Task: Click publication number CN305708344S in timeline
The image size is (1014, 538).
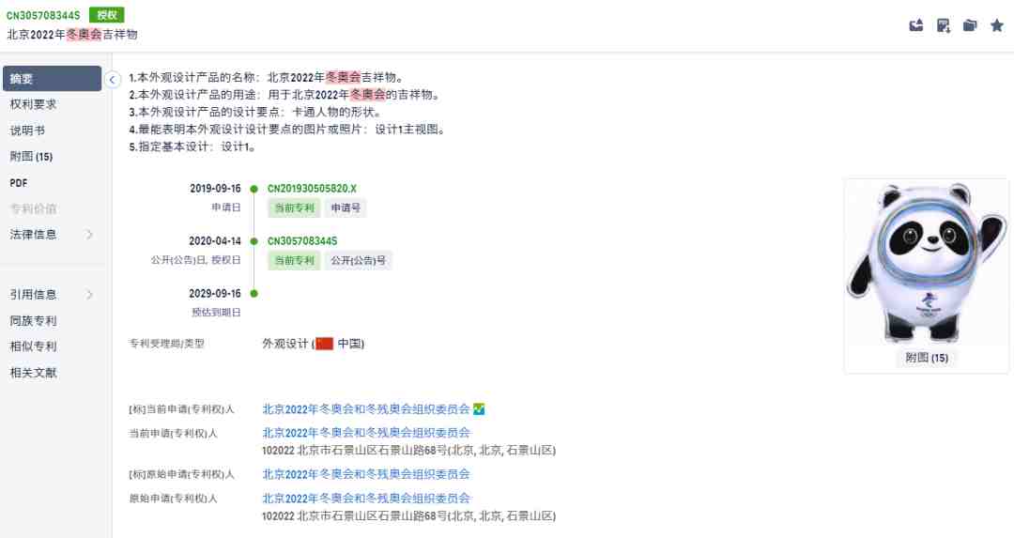Action: (x=302, y=241)
